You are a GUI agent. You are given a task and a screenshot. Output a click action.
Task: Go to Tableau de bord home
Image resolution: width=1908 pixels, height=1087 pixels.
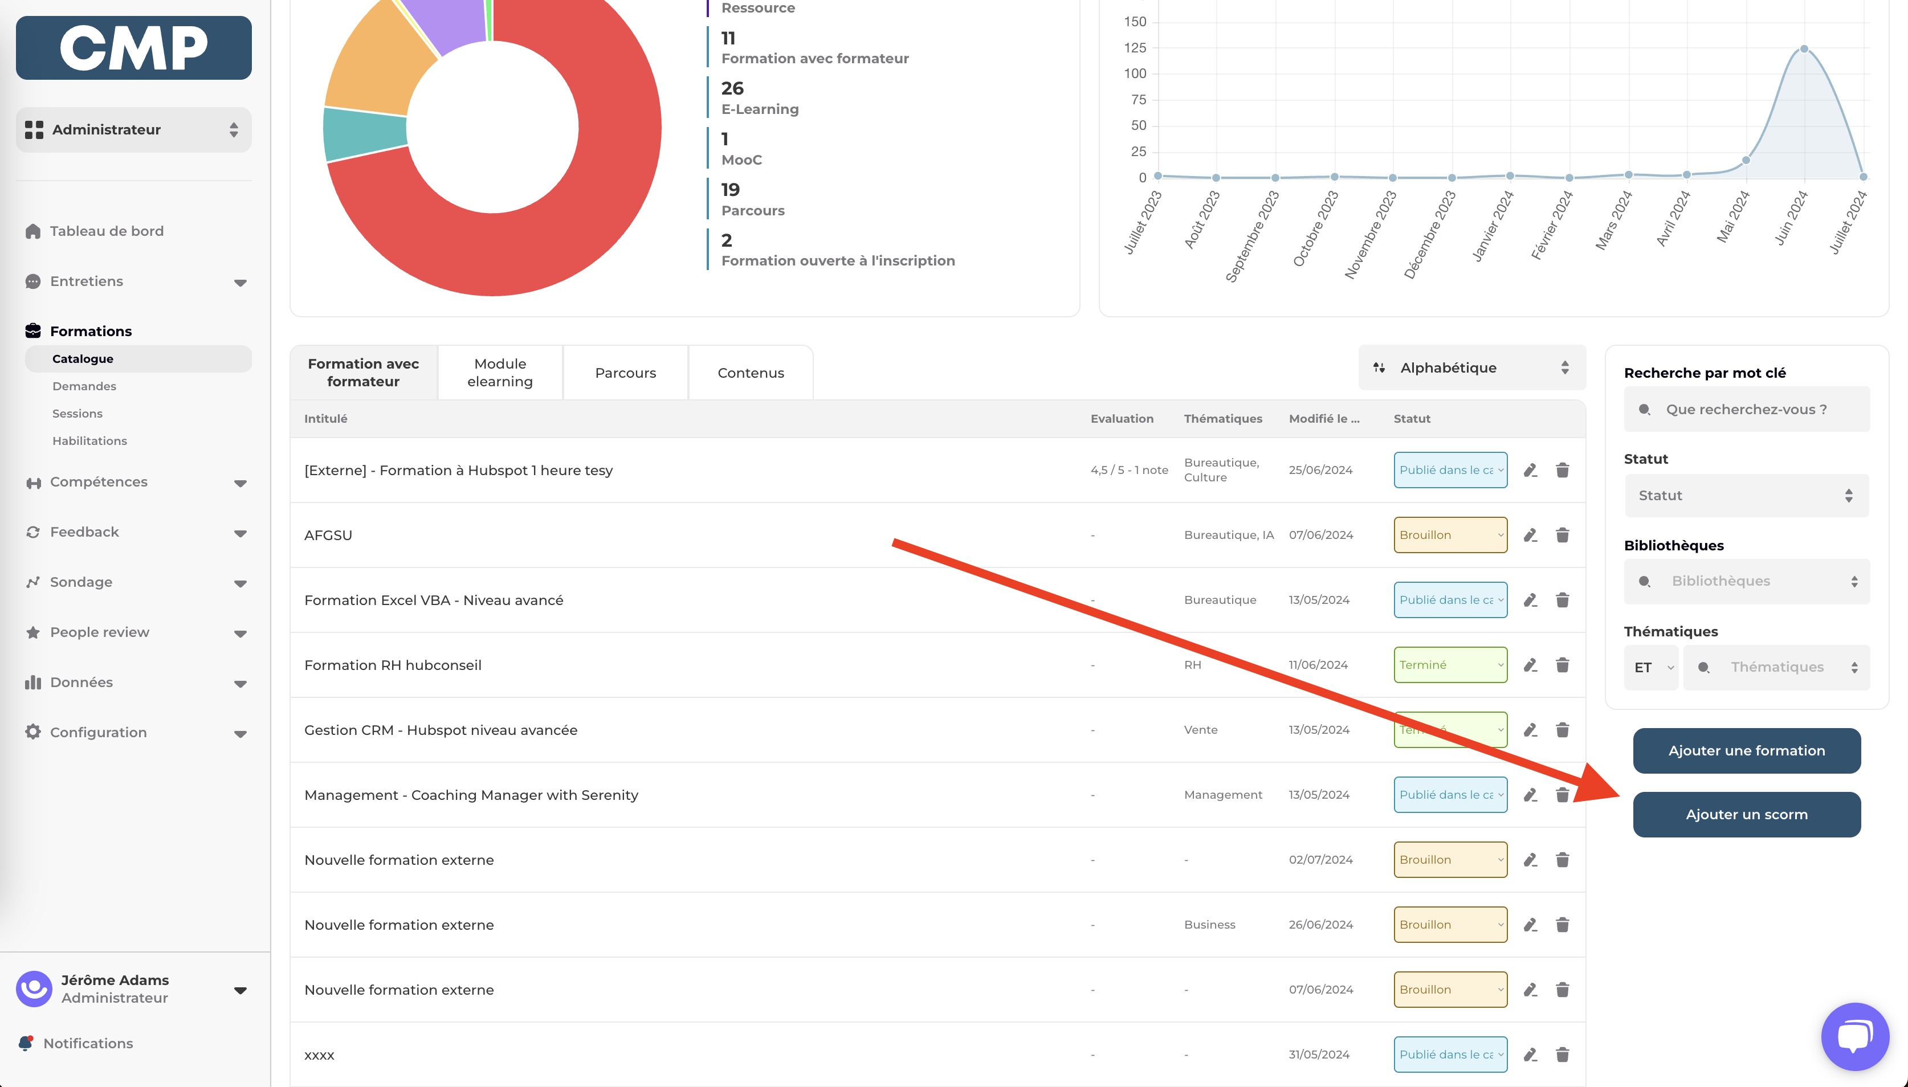click(106, 231)
